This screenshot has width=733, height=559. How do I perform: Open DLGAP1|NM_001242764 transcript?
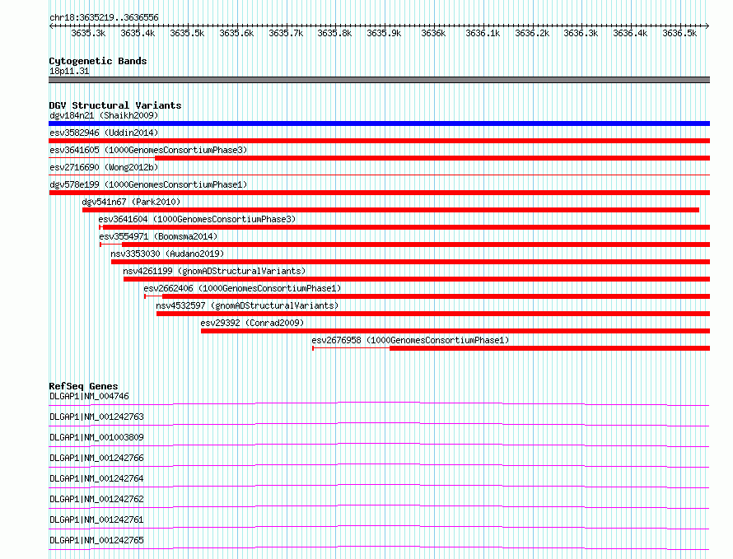[96, 478]
